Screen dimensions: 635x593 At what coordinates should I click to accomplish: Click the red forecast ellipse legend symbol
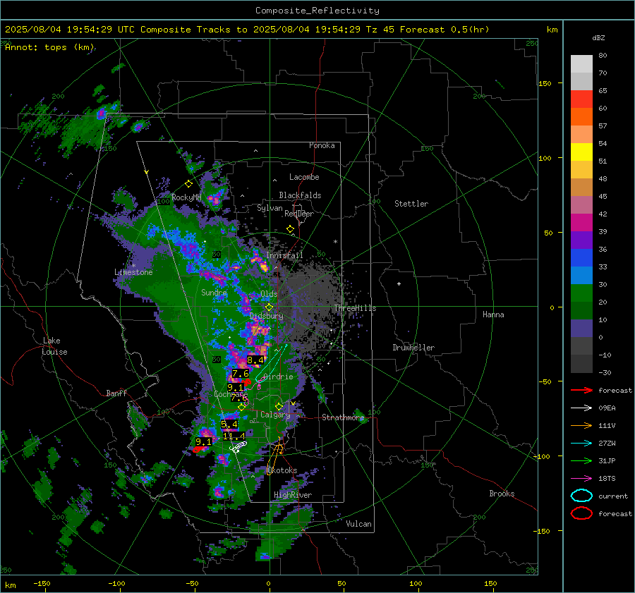(x=581, y=513)
